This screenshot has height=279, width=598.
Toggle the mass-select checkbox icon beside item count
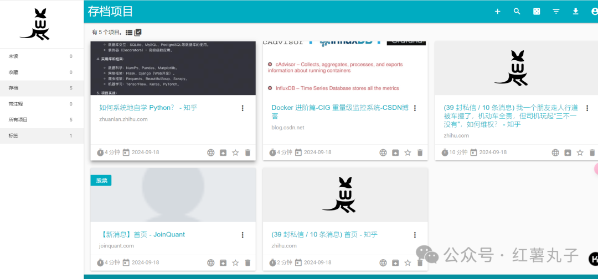(x=138, y=33)
